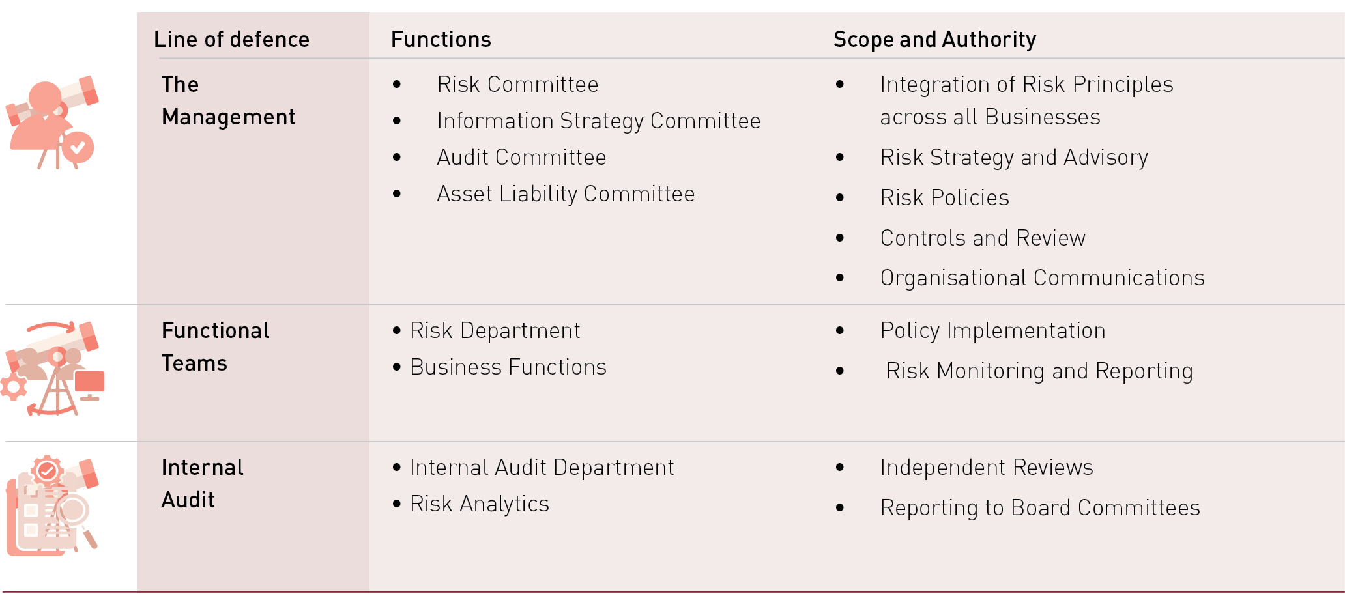Image resolution: width=1345 pixels, height=596 pixels.
Task: Click Risk Monitoring and Reporting item
Action: (1039, 371)
